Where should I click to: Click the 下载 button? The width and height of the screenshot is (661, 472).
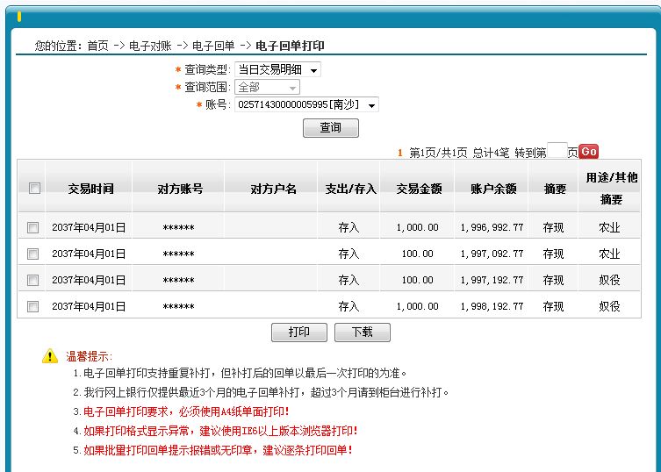tap(363, 333)
